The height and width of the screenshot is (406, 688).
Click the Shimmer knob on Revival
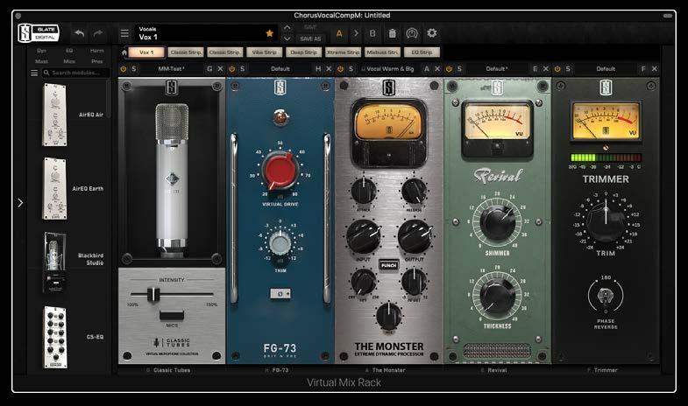point(497,222)
